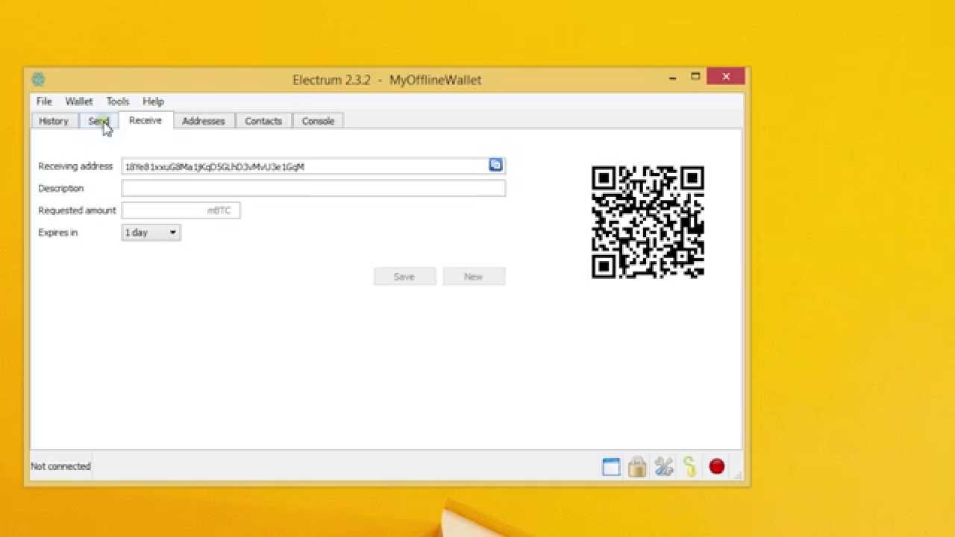Click the New button
955x537 pixels.
click(x=474, y=277)
